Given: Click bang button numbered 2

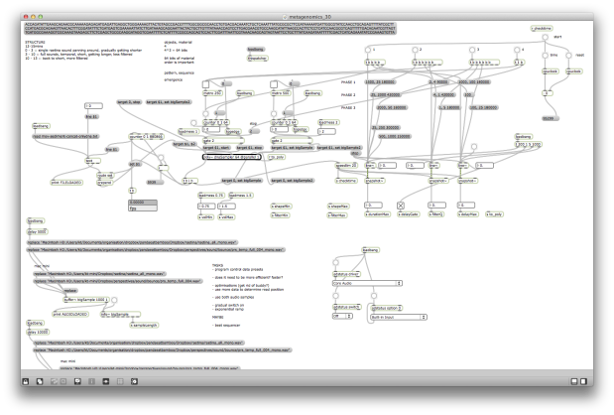Looking at the screenshot, I should click(415, 50).
